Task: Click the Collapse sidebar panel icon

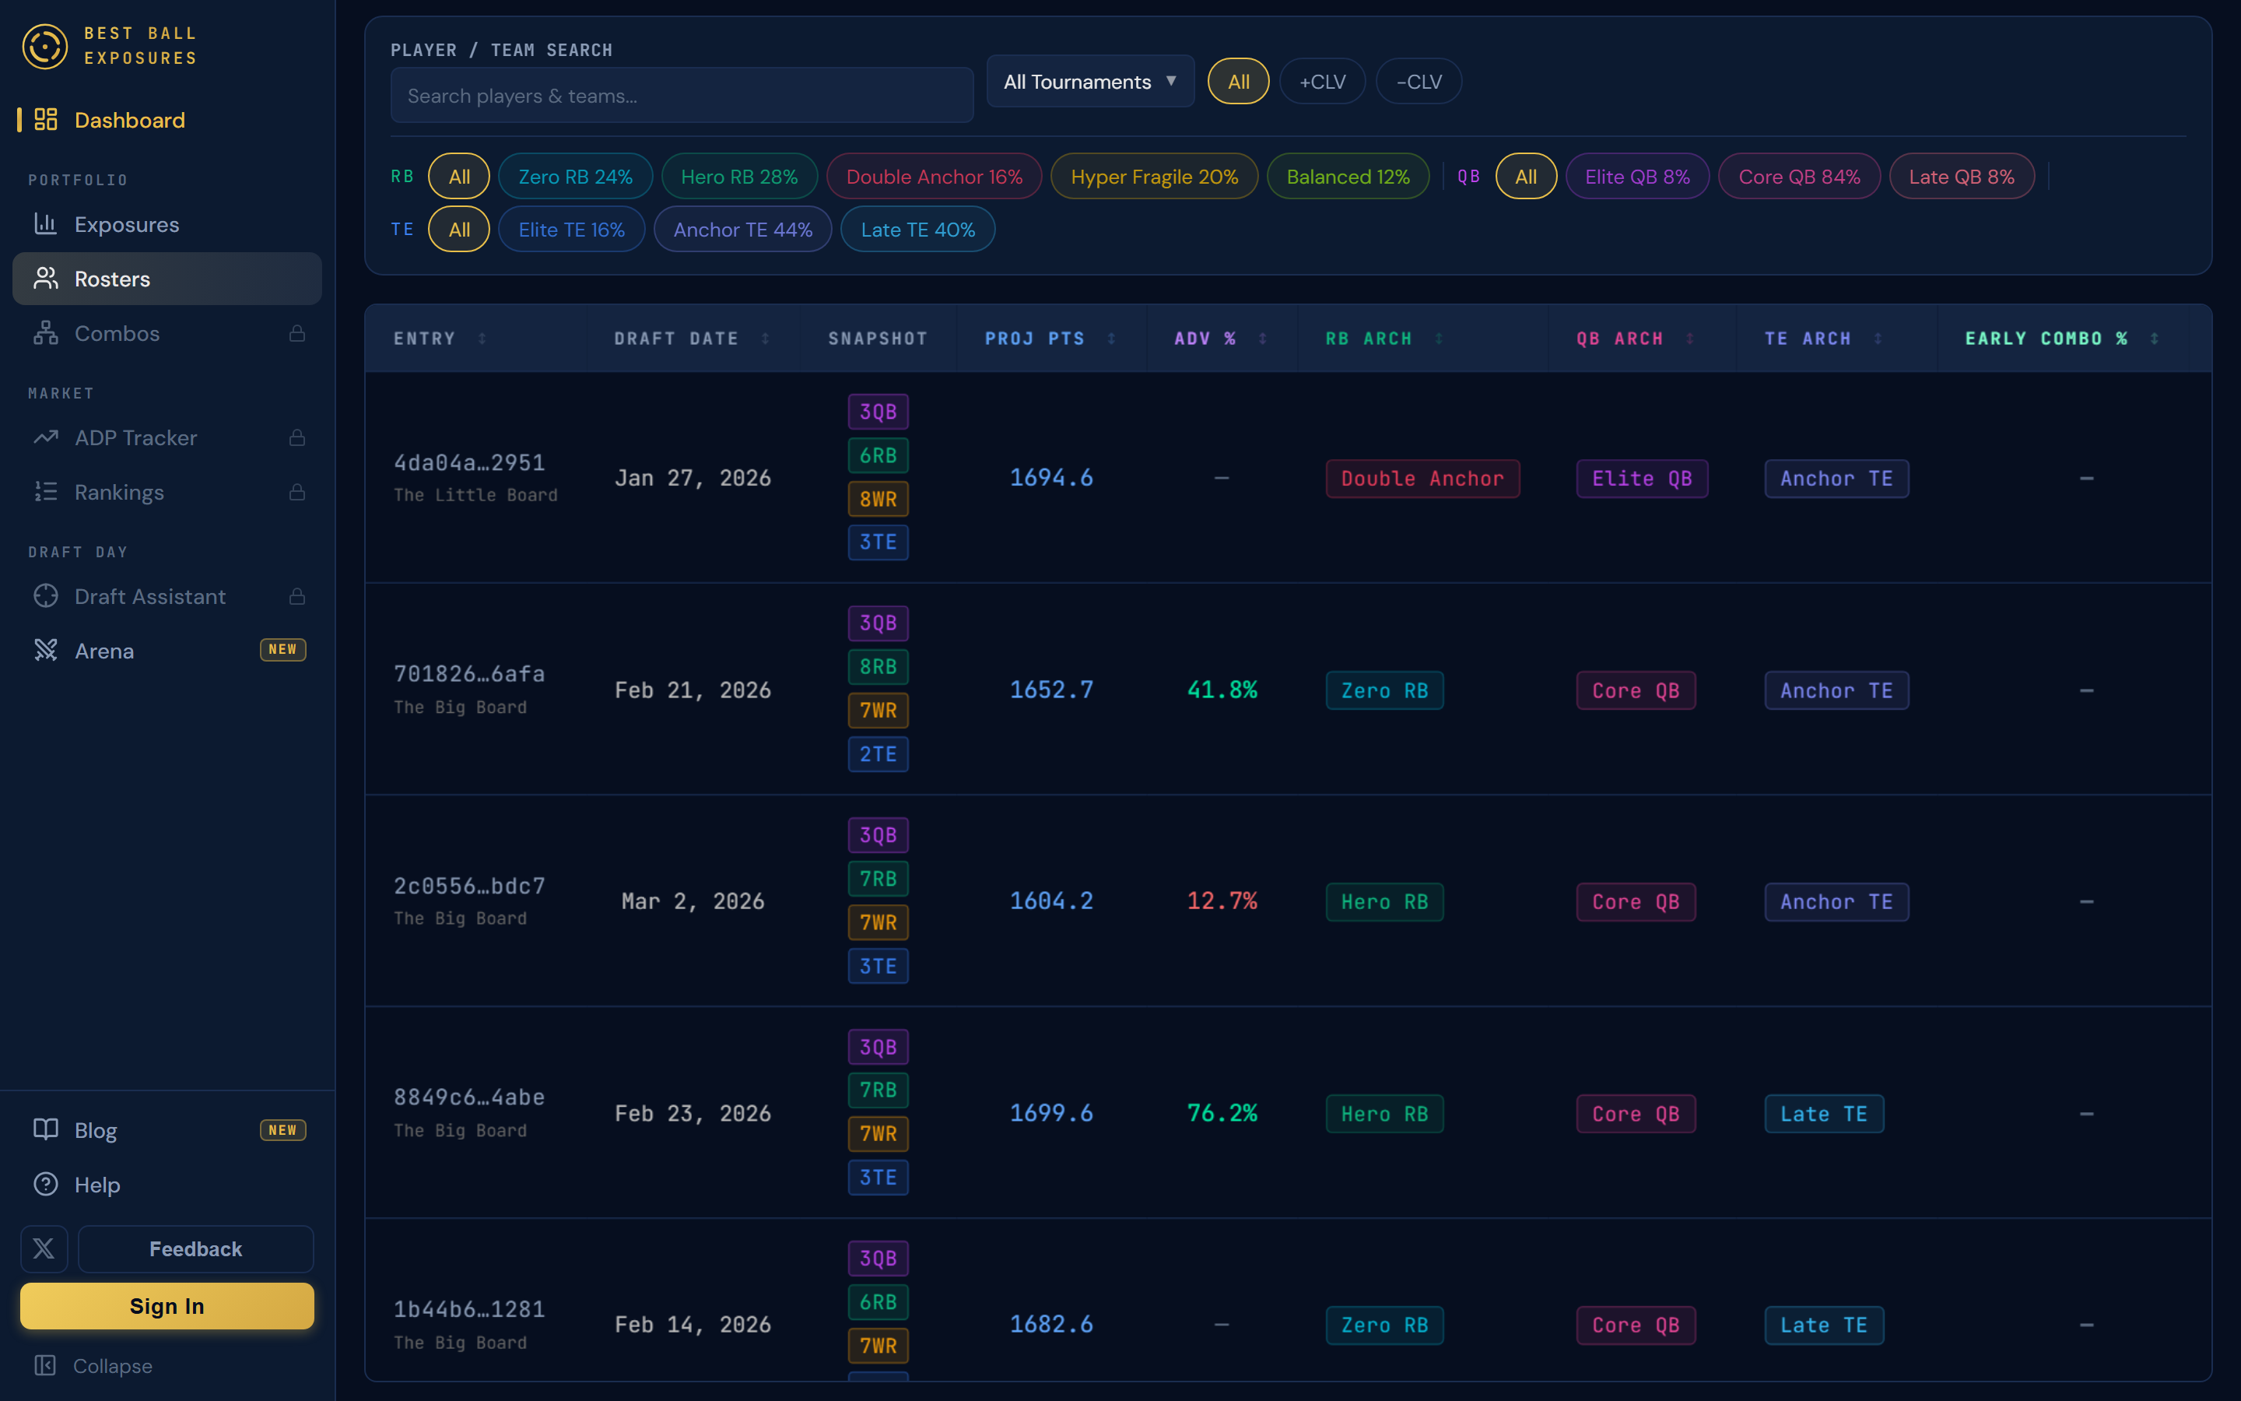Action: point(44,1365)
